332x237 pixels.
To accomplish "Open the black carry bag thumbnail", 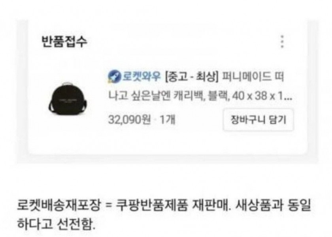I will tap(68, 98).
